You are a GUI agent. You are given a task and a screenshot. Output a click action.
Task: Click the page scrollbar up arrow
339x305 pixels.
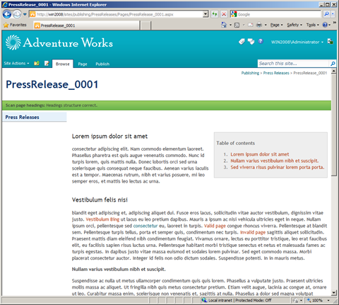(x=334, y=71)
